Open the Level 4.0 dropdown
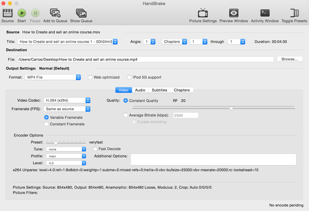309x211 pixels. (x=66, y=163)
